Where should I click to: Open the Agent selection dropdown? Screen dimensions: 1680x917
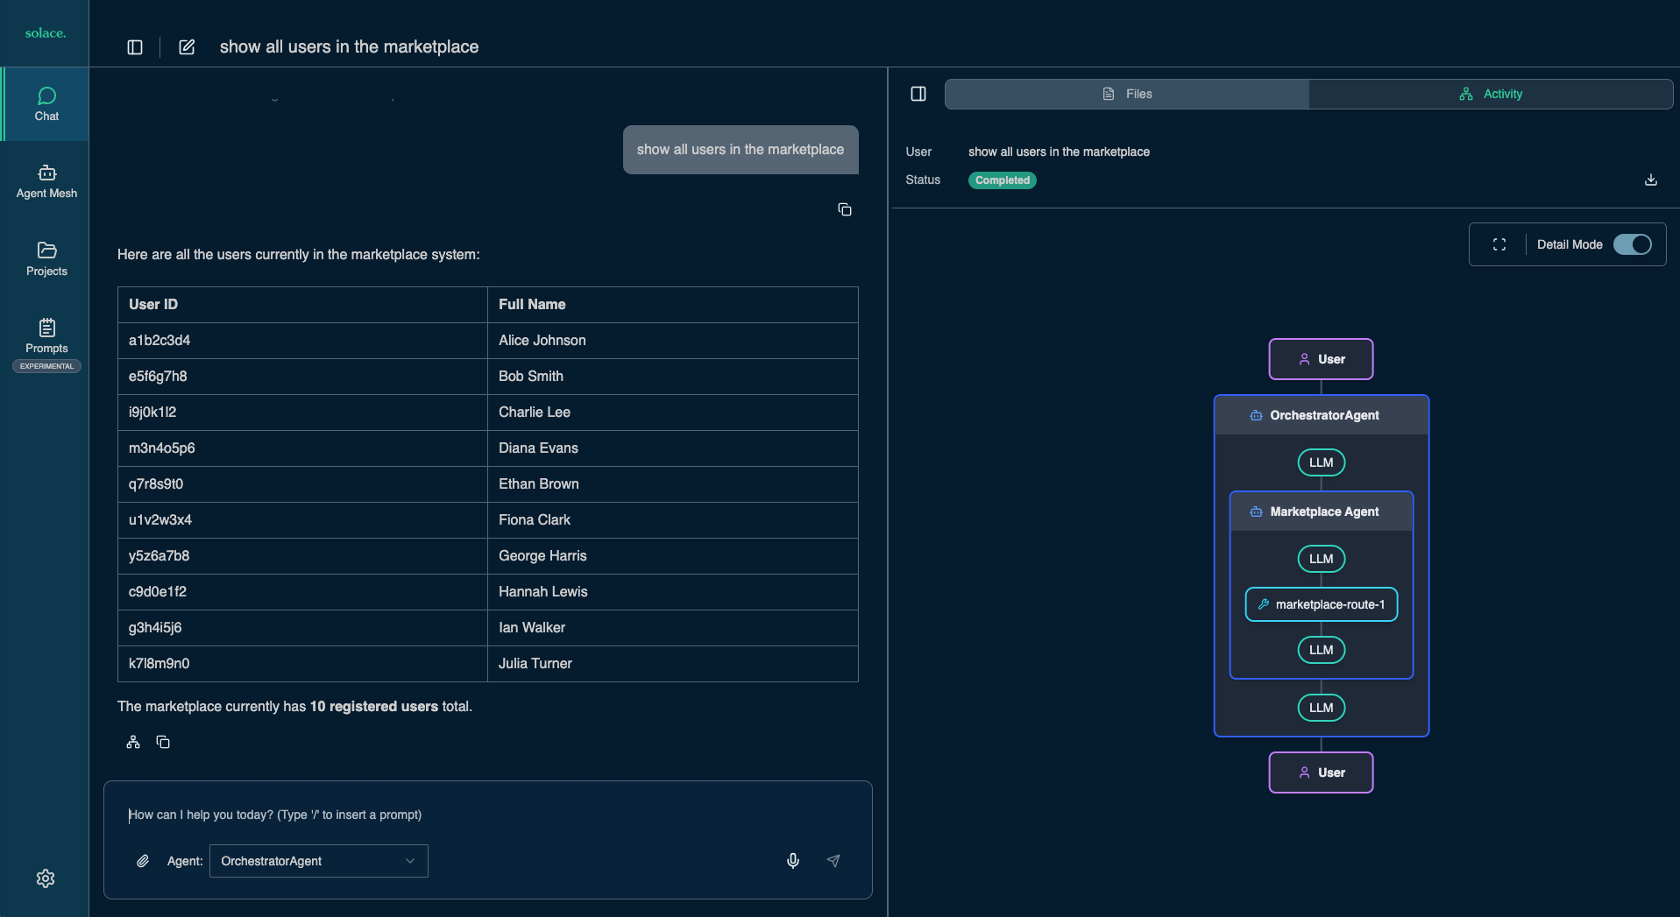[x=318, y=861]
